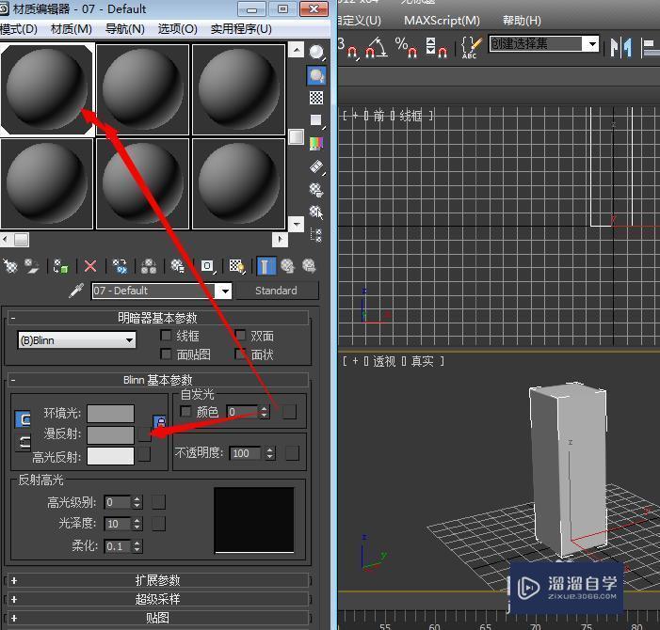This screenshot has width=660, height=630.
Task: Click the Mirror tool icon
Action: click(620, 47)
